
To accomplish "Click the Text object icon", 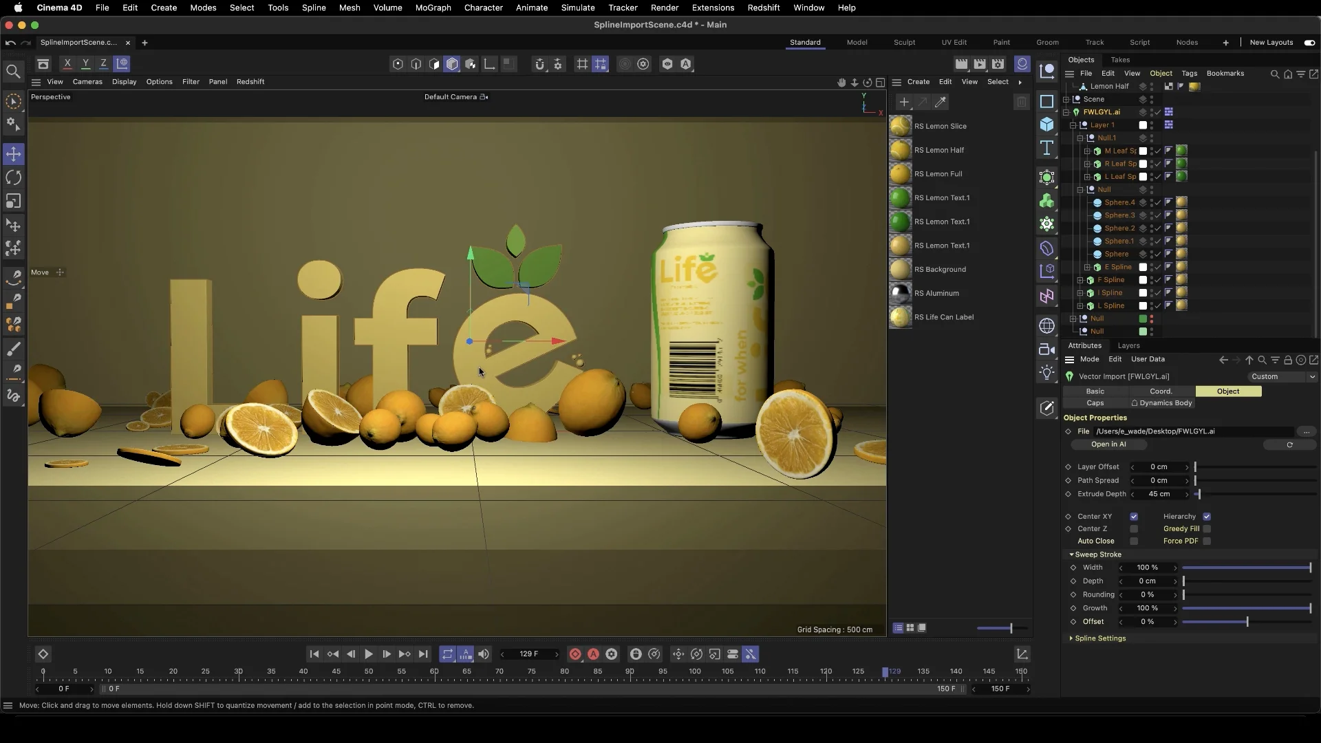I will tap(1046, 148).
